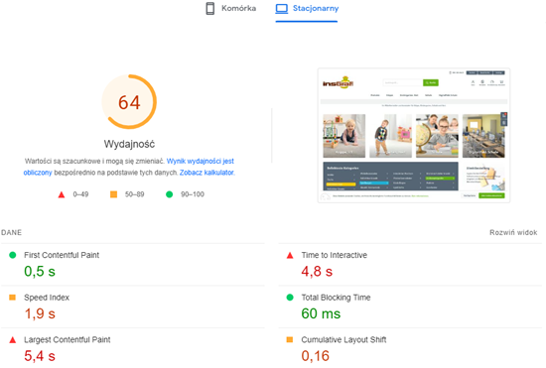Click the green status dot for First Contentful Paint

coord(13,255)
